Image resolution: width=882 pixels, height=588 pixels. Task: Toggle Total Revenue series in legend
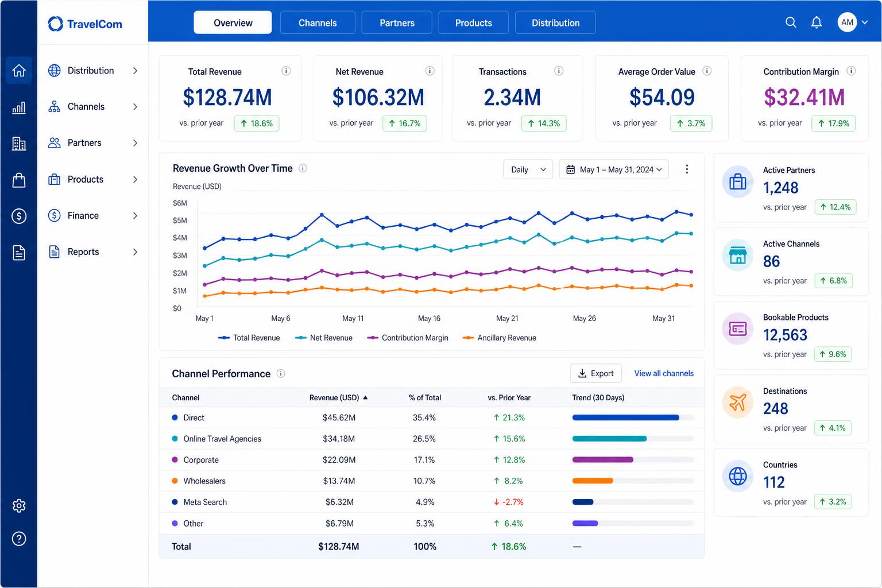(249, 338)
